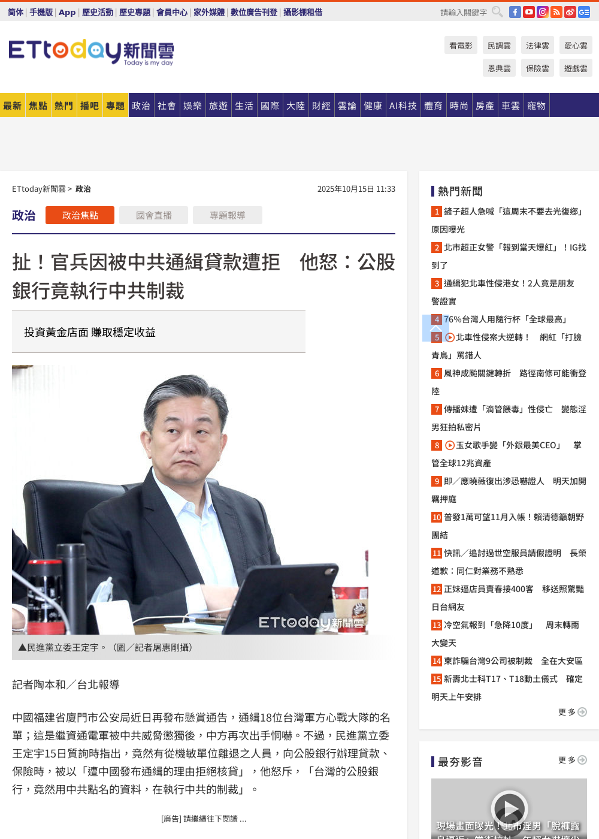Click the Weibo icon in header
Screen dimensions: 599x839
tap(570, 12)
